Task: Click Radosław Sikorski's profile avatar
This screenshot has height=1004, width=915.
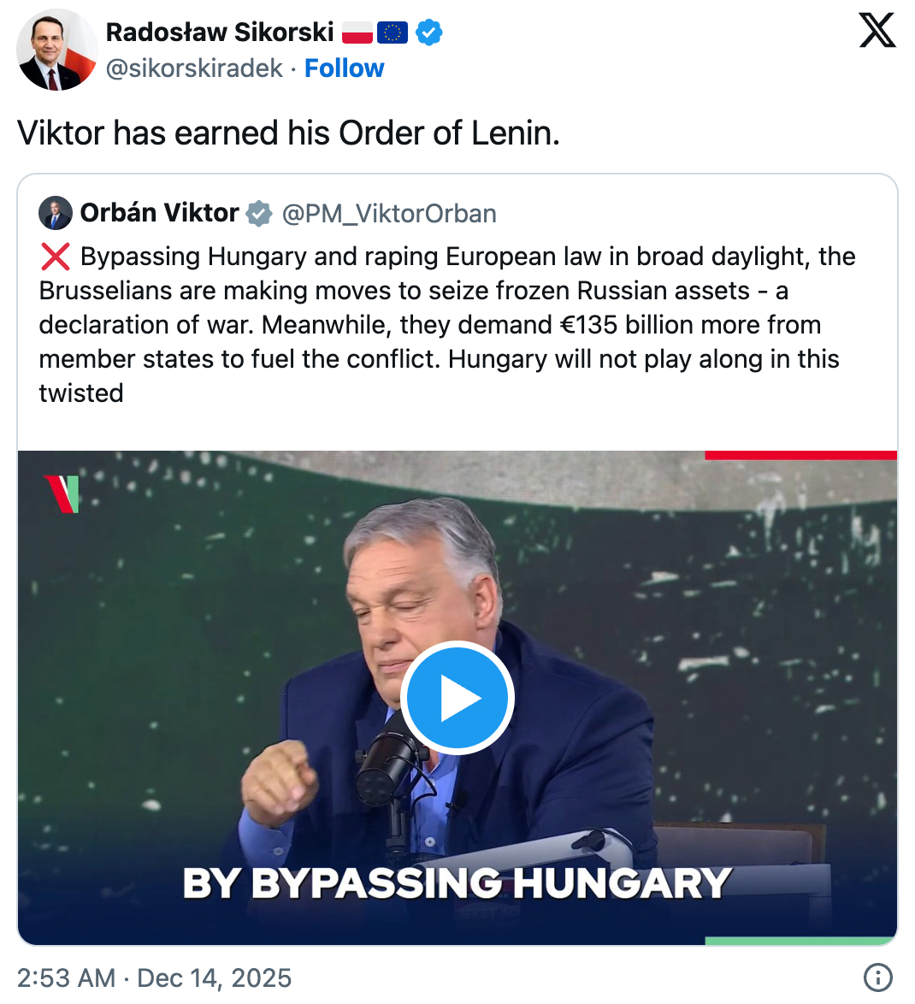Action: click(56, 50)
